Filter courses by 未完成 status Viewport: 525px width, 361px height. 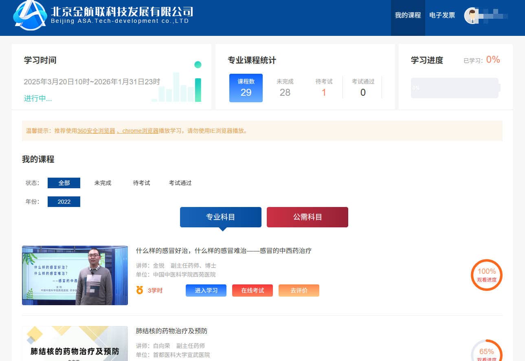103,183
